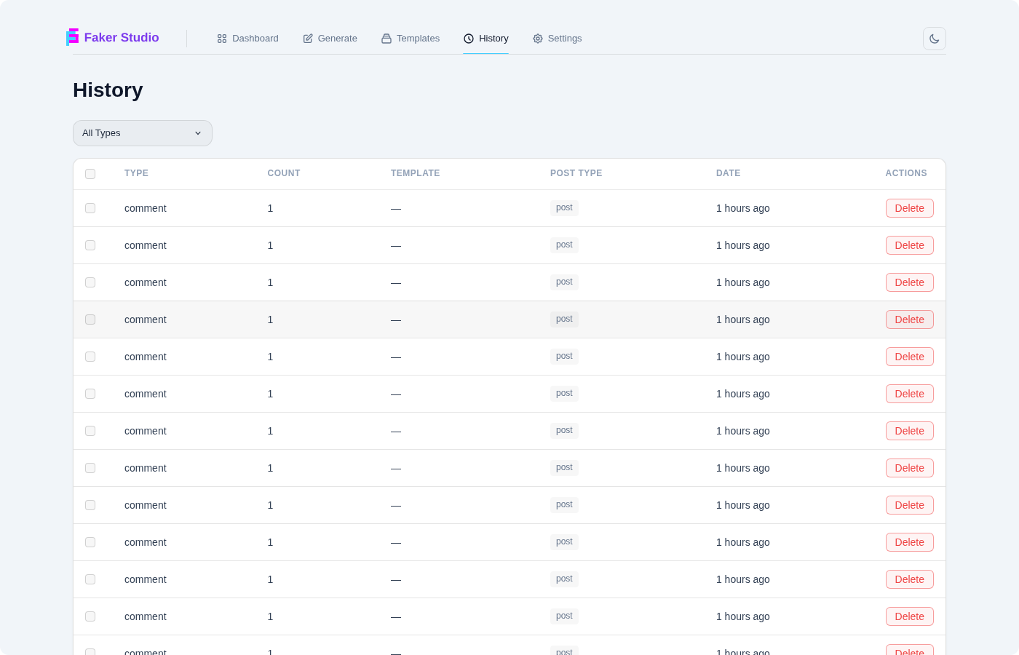Viewport: 1019px width, 655px height.
Task: Delete the first history entry
Action: tap(910, 208)
